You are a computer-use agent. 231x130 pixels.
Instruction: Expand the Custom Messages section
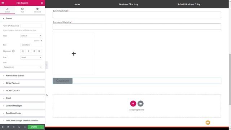click(22, 106)
